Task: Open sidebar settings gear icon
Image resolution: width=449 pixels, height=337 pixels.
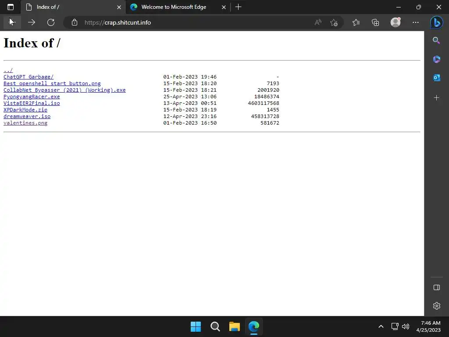Action: (x=436, y=306)
